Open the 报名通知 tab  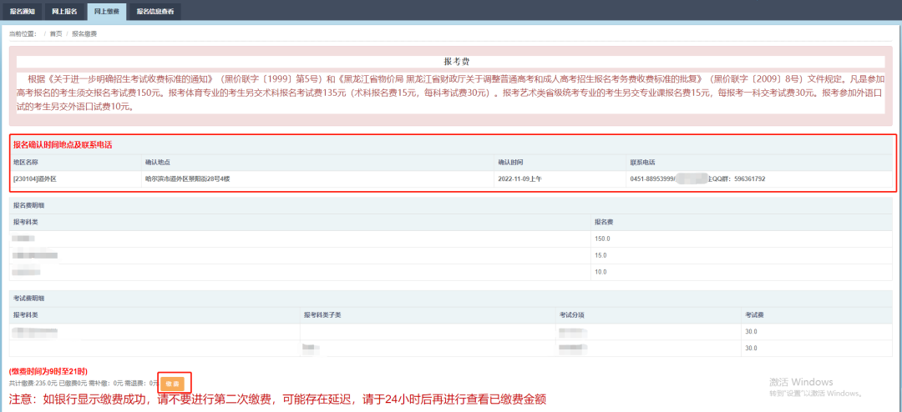(x=23, y=11)
